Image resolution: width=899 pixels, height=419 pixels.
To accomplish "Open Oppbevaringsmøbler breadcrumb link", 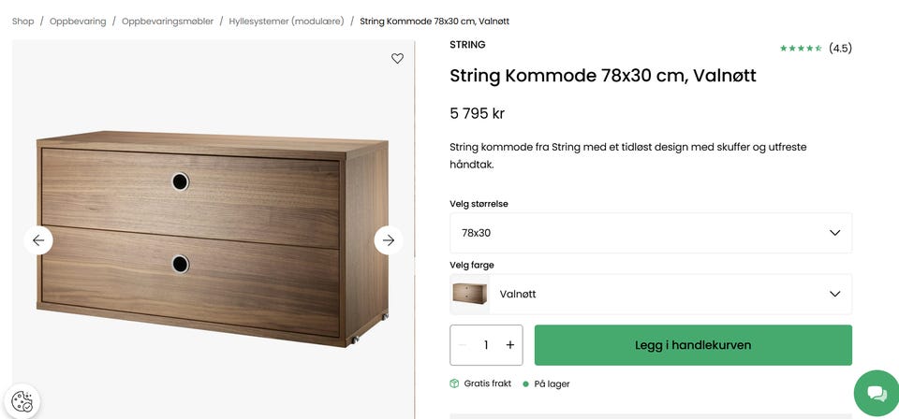I will (168, 21).
